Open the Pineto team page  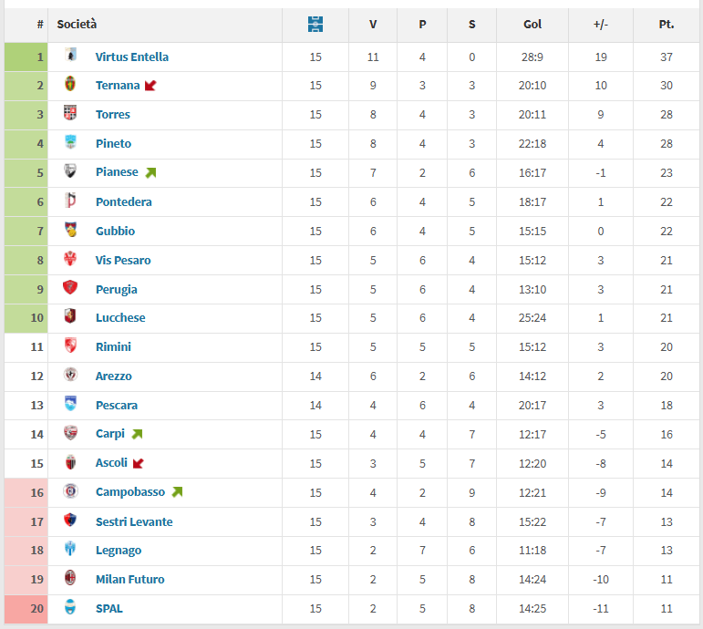tap(113, 143)
